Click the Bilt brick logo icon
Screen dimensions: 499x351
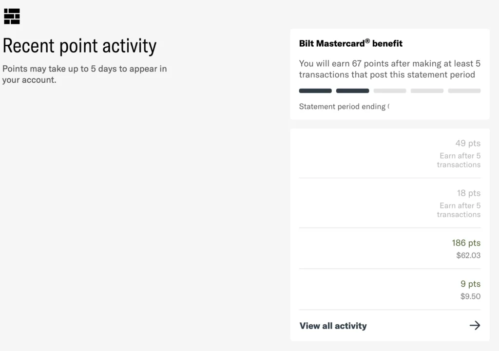(12, 16)
